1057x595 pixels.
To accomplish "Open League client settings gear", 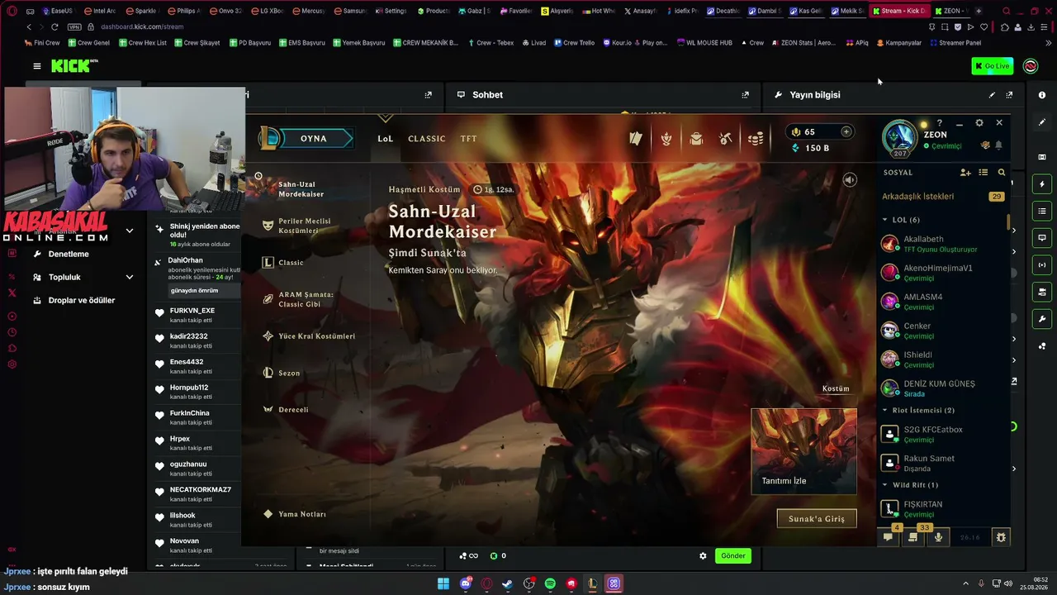I will point(979,123).
